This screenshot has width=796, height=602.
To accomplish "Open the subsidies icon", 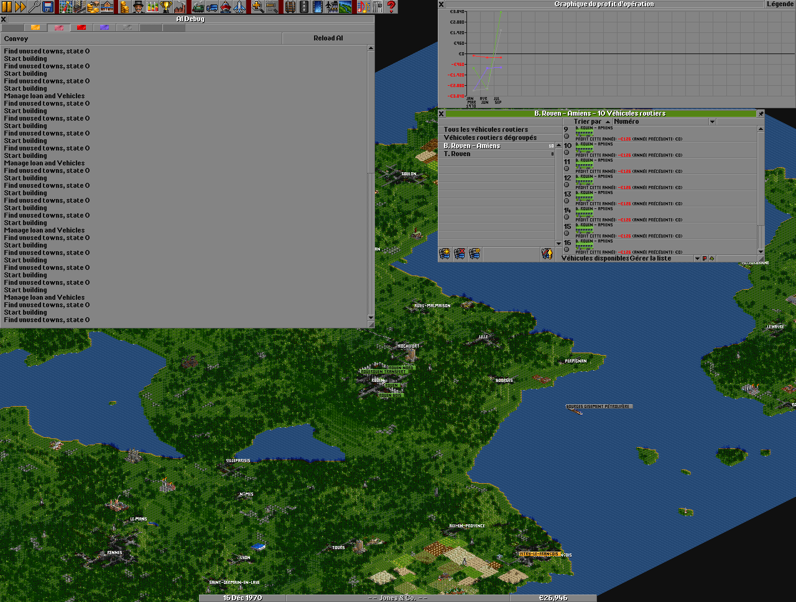I will pyautogui.click(x=93, y=7).
